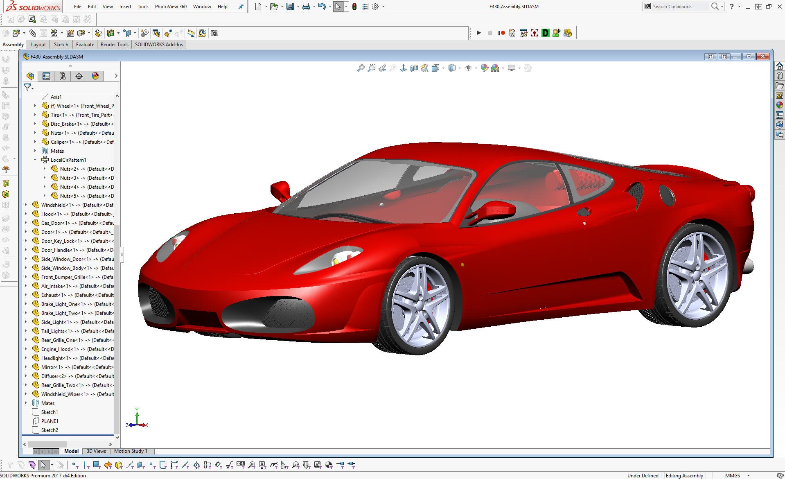The width and height of the screenshot is (785, 479).
Task: Expand the Wheel<1> component node
Action: 35,106
